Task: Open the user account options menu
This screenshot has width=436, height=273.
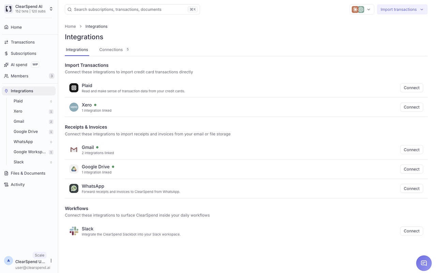Action: pos(51,261)
